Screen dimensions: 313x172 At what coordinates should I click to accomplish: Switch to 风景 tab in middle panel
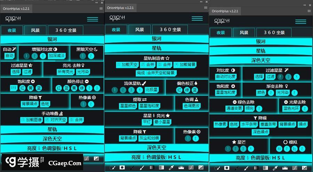[139, 30]
